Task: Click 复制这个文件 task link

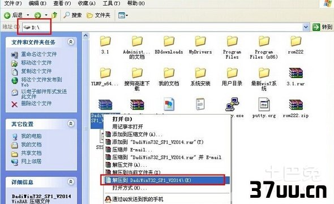Action: tap(36, 71)
